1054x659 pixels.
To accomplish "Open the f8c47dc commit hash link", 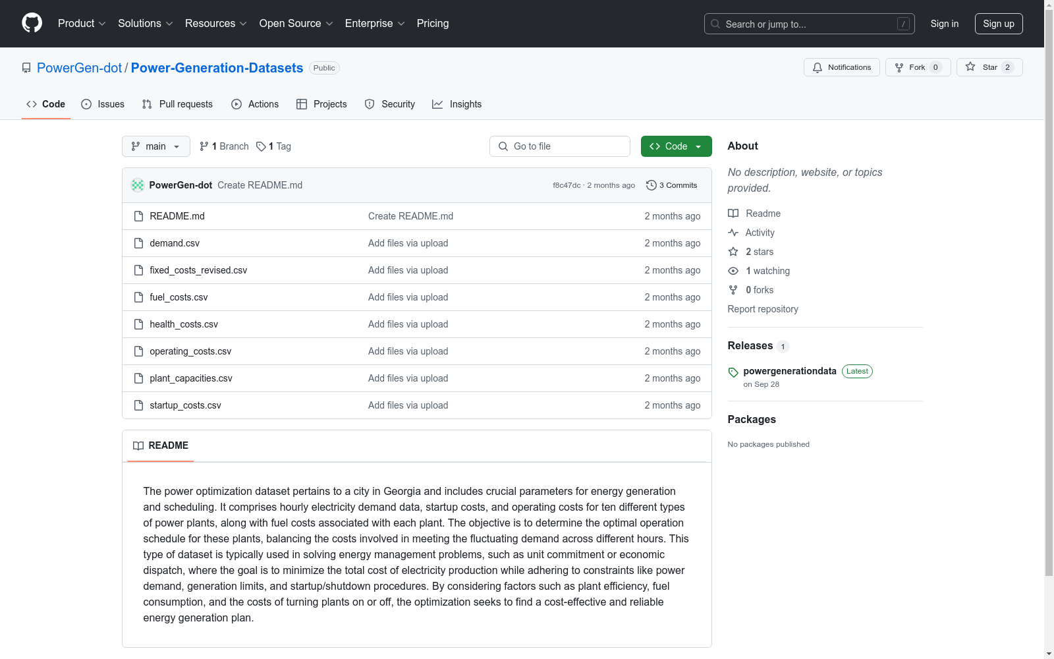I will (x=567, y=185).
